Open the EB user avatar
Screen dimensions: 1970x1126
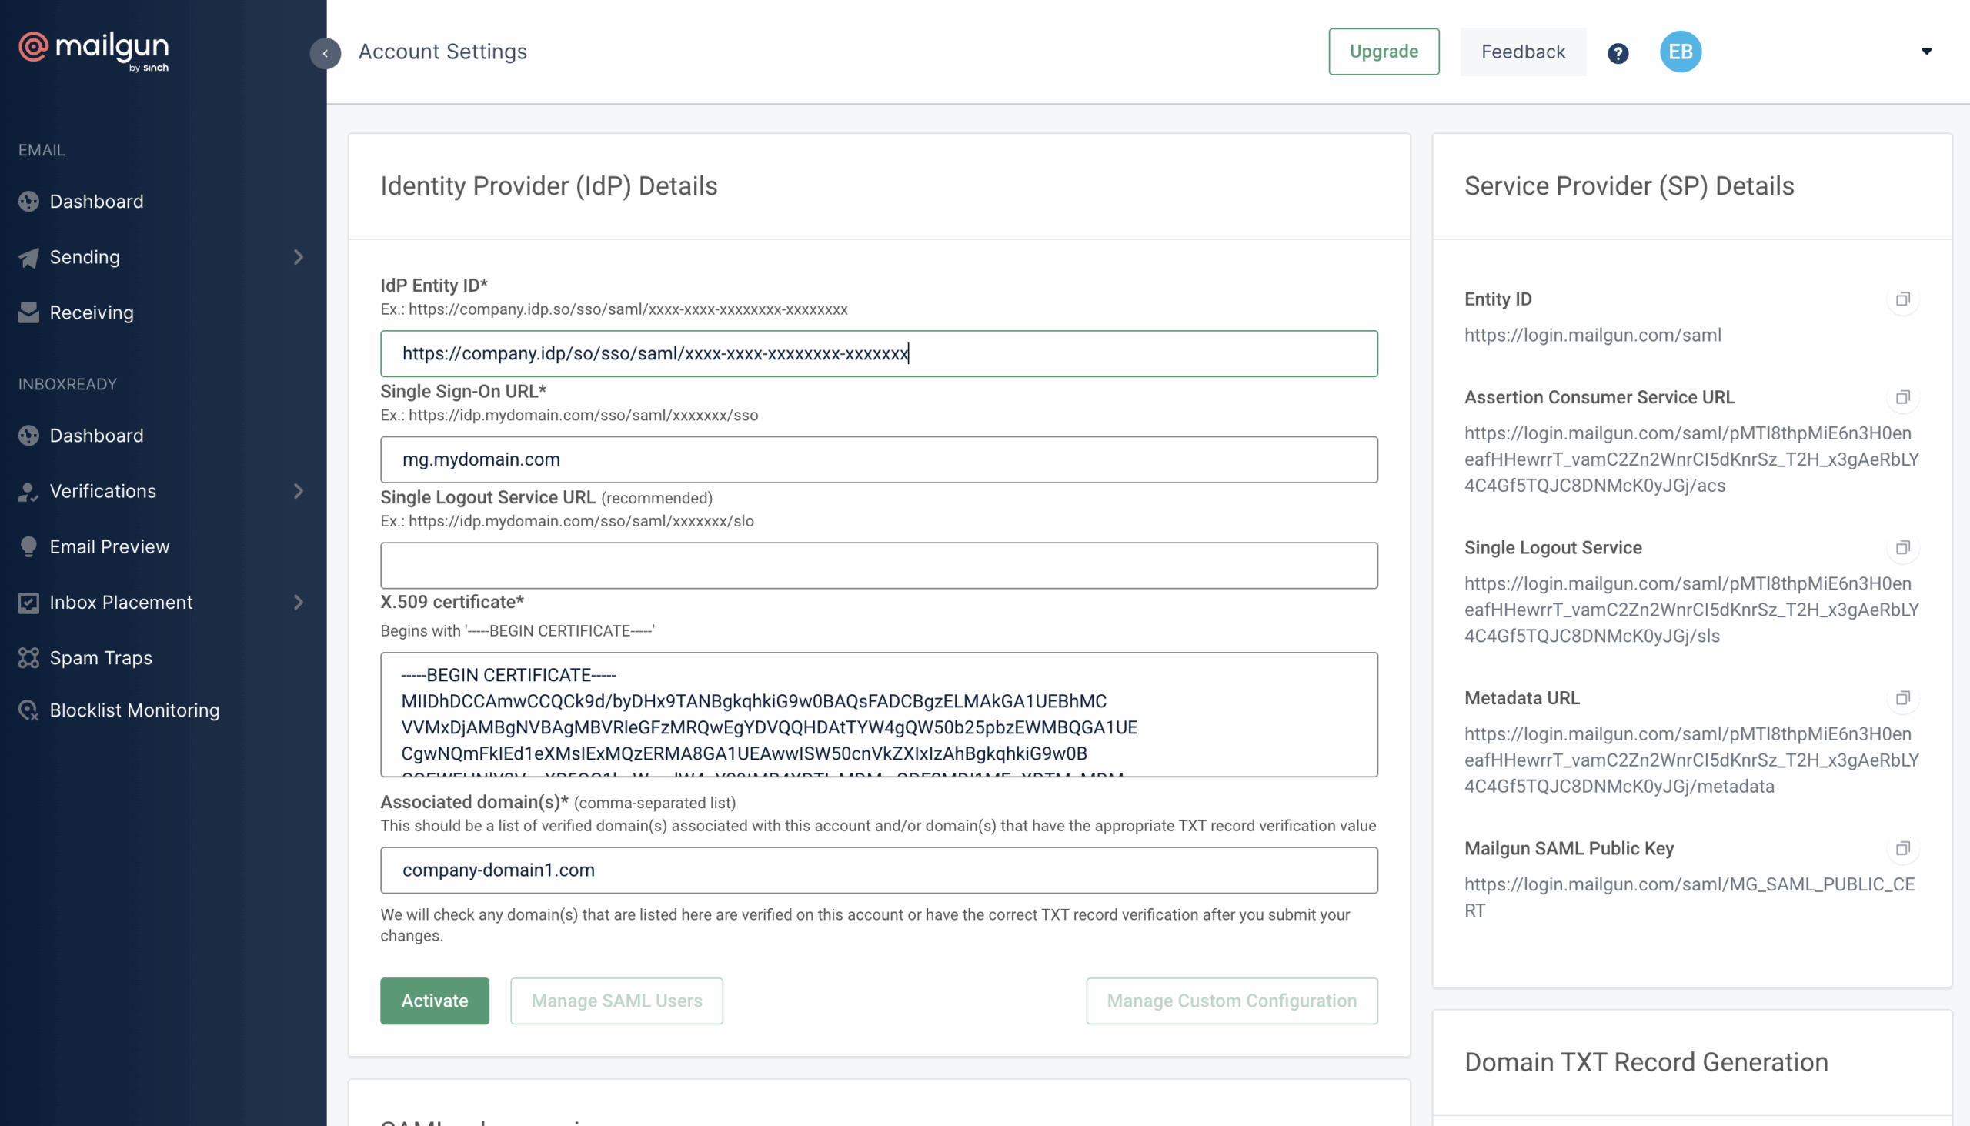click(1680, 52)
